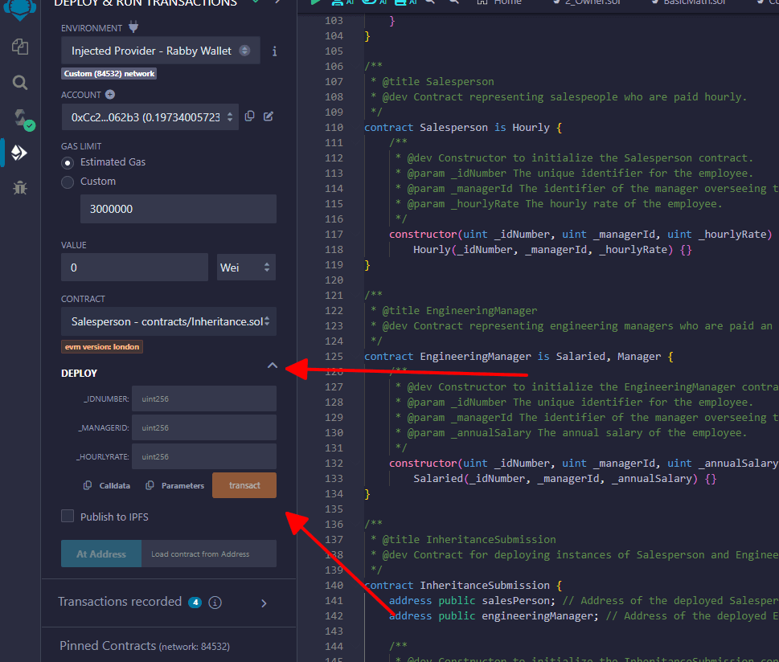Select the Deploy & Run transactions icon
The height and width of the screenshot is (662, 779).
19,153
